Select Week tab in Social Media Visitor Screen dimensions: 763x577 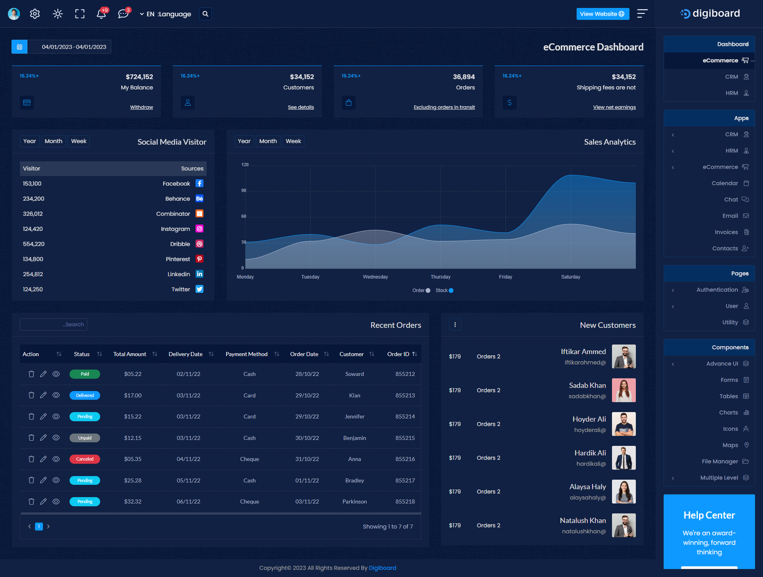tap(79, 141)
